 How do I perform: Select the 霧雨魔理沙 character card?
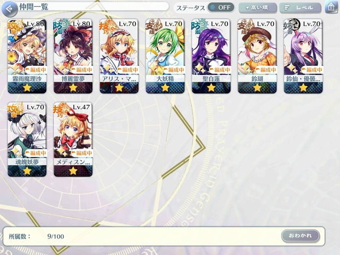[27, 56]
